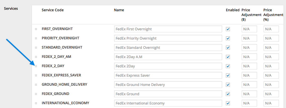
Task: Click drag handle icon for FEDEX_GROUND row
Action: (x=36, y=94)
